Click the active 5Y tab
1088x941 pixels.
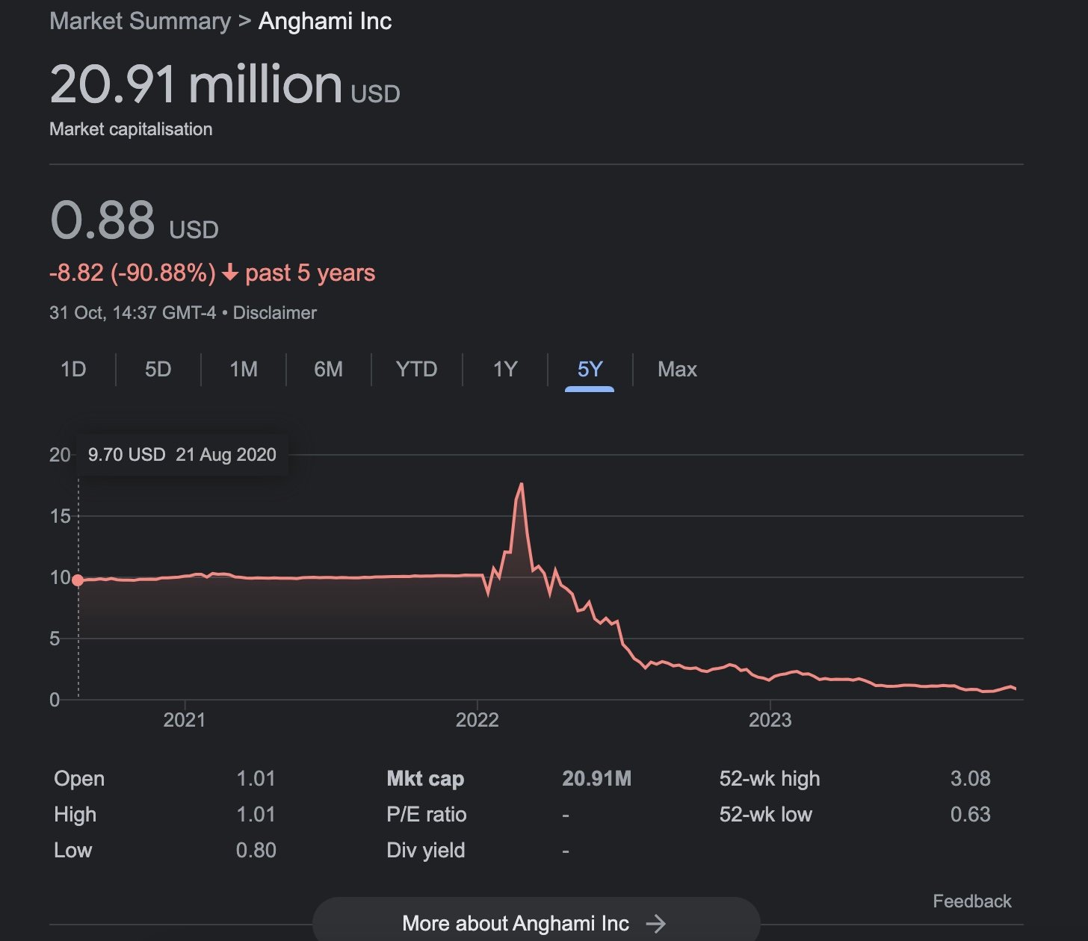(x=590, y=369)
